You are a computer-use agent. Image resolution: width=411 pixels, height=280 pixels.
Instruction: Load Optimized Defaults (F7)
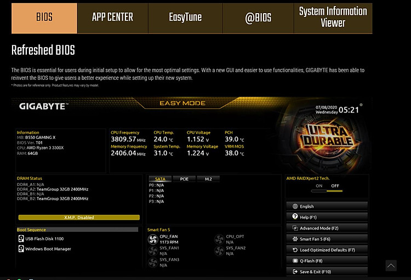pyautogui.click(x=327, y=250)
